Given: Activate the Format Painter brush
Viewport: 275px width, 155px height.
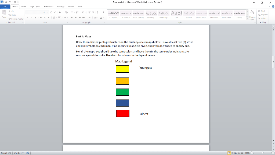Looking at the screenshot, I should [10, 19].
